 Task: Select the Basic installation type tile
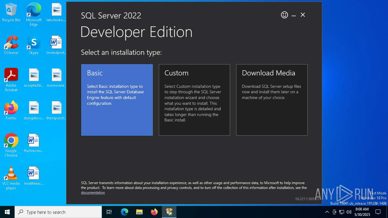(117, 100)
